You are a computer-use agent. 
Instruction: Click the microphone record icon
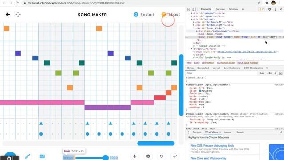tap(134, 156)
